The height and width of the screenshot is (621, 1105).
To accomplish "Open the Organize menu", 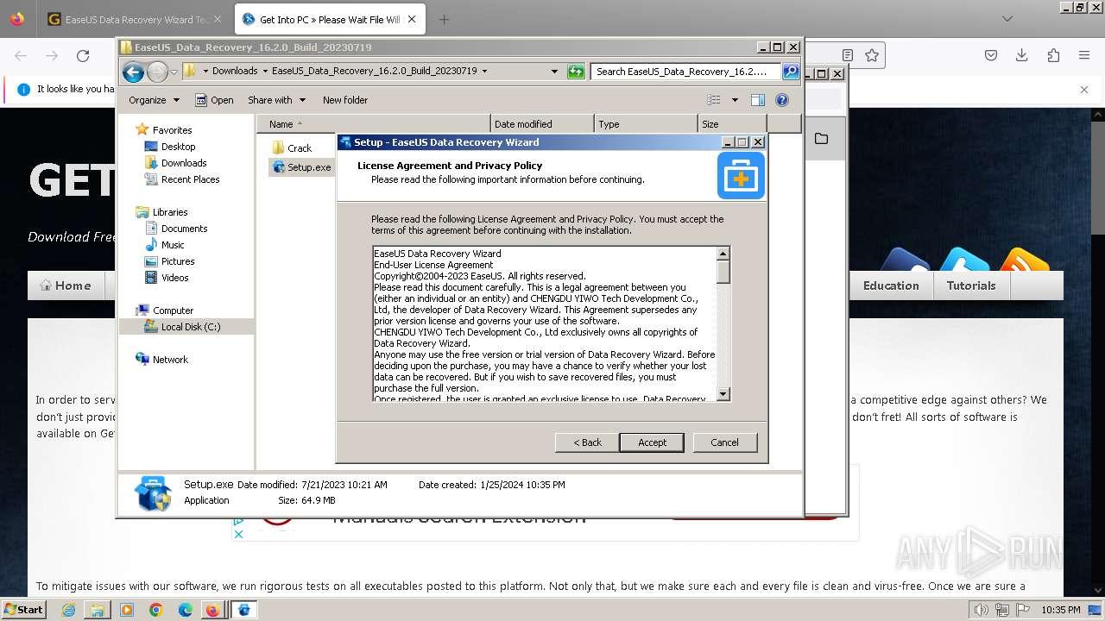I will click(154, 100).
